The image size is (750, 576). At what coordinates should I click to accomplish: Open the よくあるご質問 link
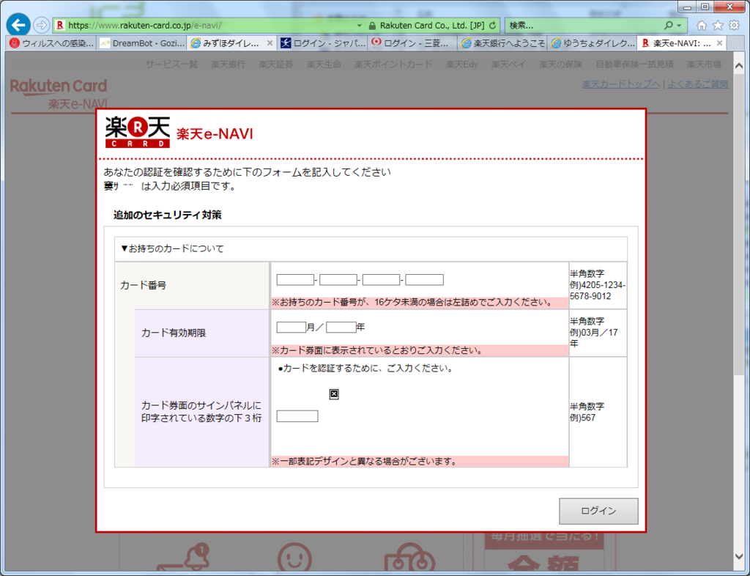pyautogui.click(x=697, y=84)
